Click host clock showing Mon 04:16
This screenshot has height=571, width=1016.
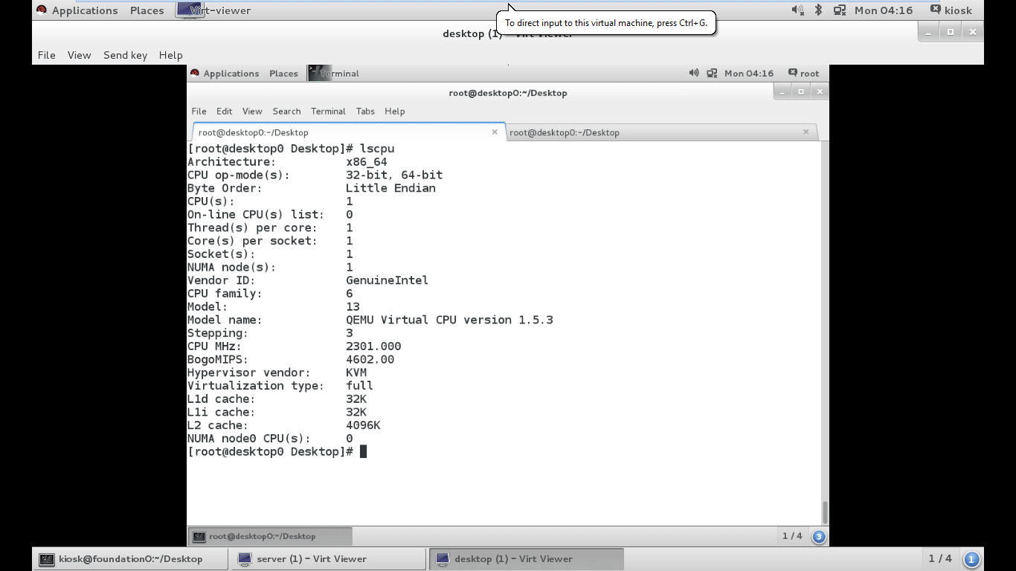click(883, 10)
